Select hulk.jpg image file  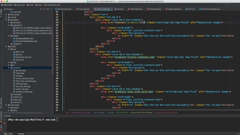click(x=18, y=76)
